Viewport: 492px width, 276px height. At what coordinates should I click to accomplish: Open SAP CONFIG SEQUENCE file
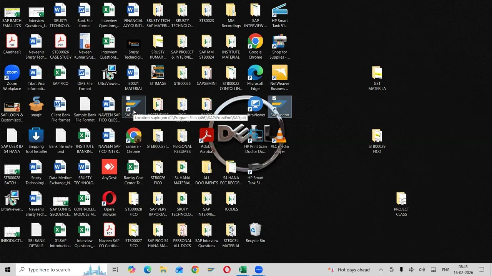(x=60, y=204)
